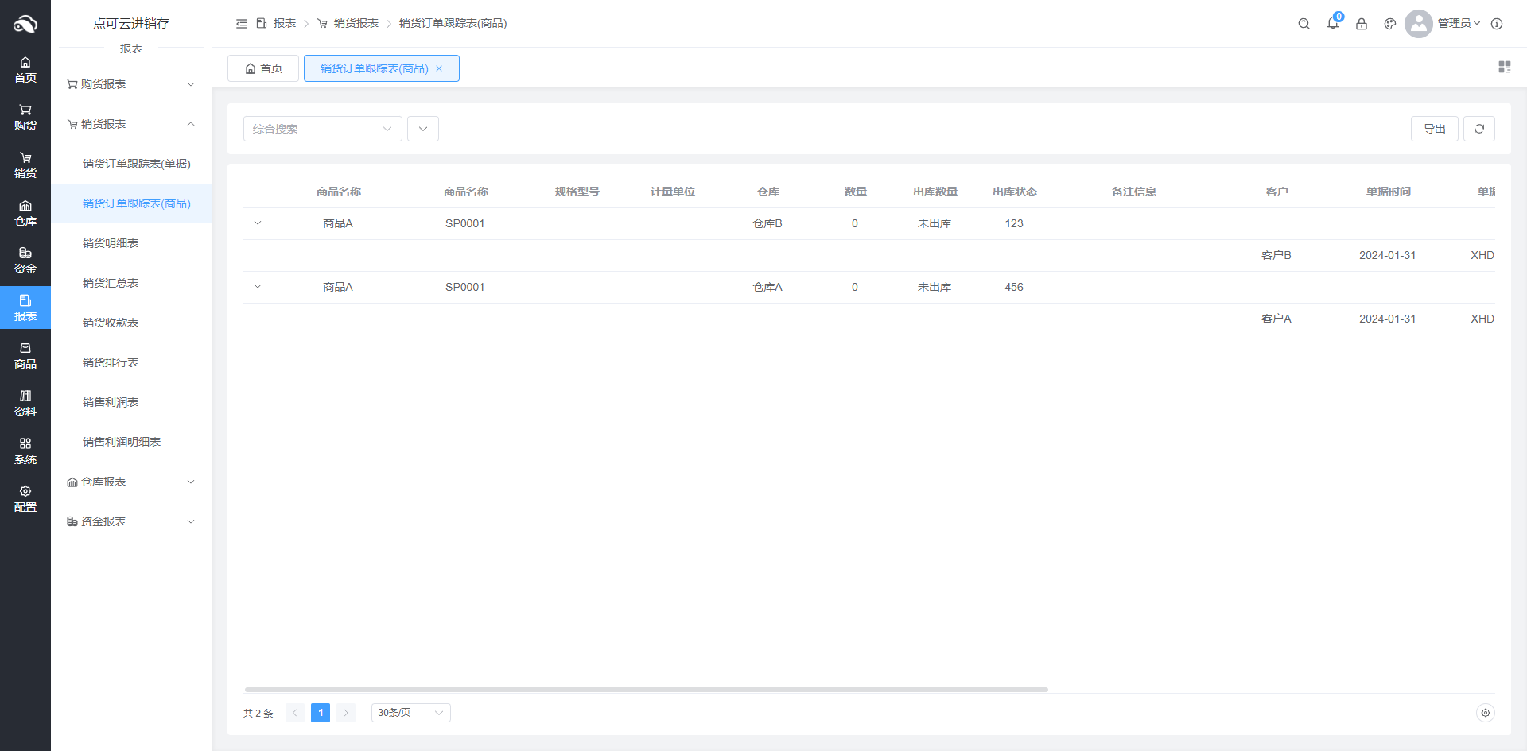
Task: Open the notifications bell
Action: coord(1333,24)
